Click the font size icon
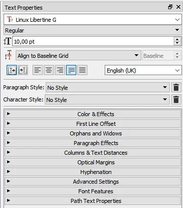Image resolution: width=183 pixels, height=208 pixels. 7,41
